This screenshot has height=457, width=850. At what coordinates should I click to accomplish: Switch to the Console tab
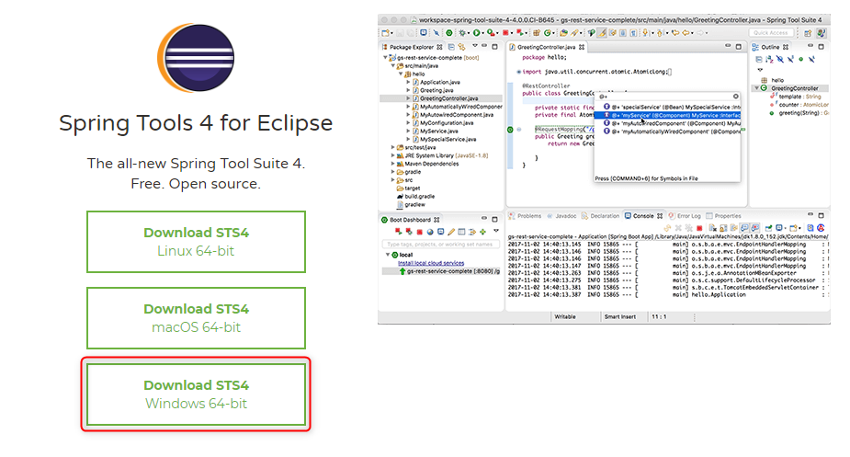[639, 216]
